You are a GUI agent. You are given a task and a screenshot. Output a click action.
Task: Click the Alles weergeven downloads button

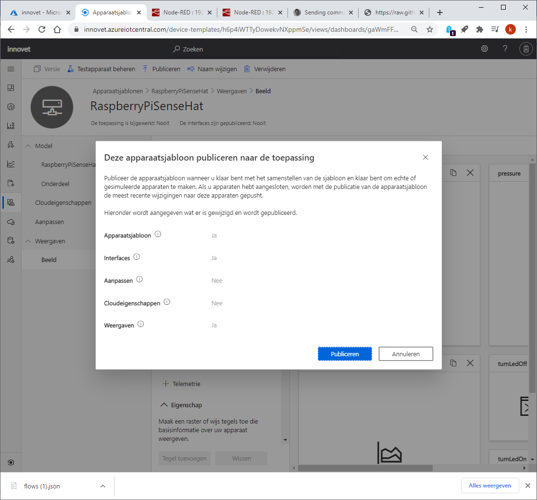pyautogui.click(x=490, y=486)
